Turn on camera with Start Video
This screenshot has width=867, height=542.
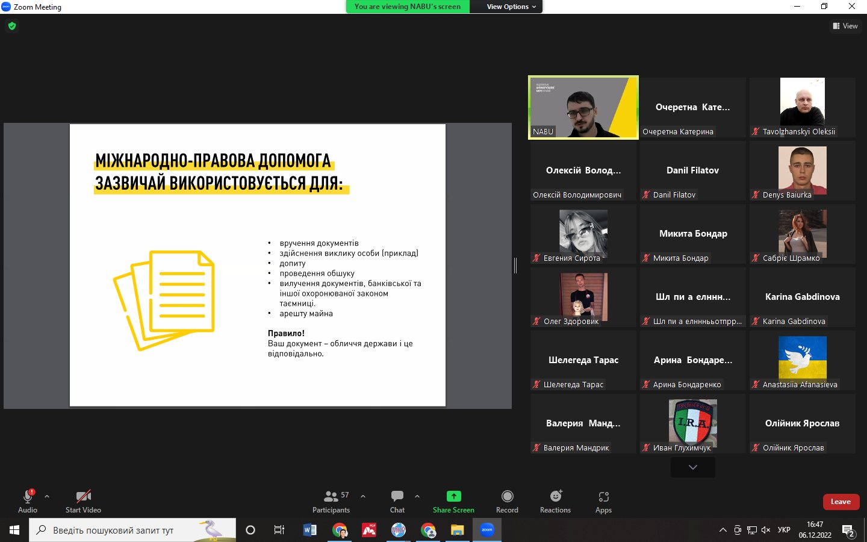[83, 501]
